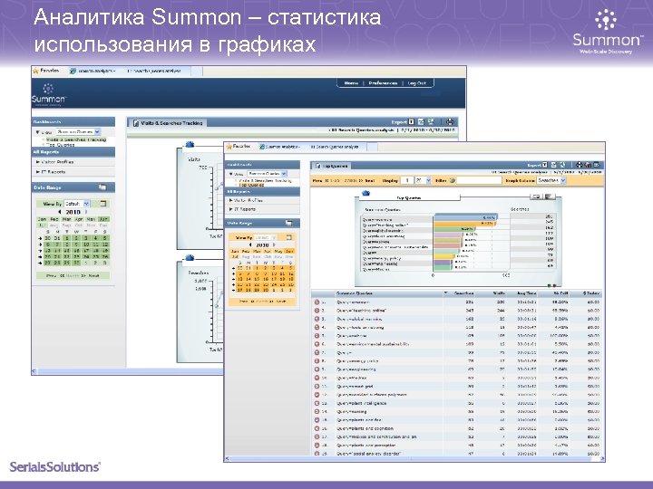Click Filter text field in front window
Screen dimensions: 653x489
point(480,180)
